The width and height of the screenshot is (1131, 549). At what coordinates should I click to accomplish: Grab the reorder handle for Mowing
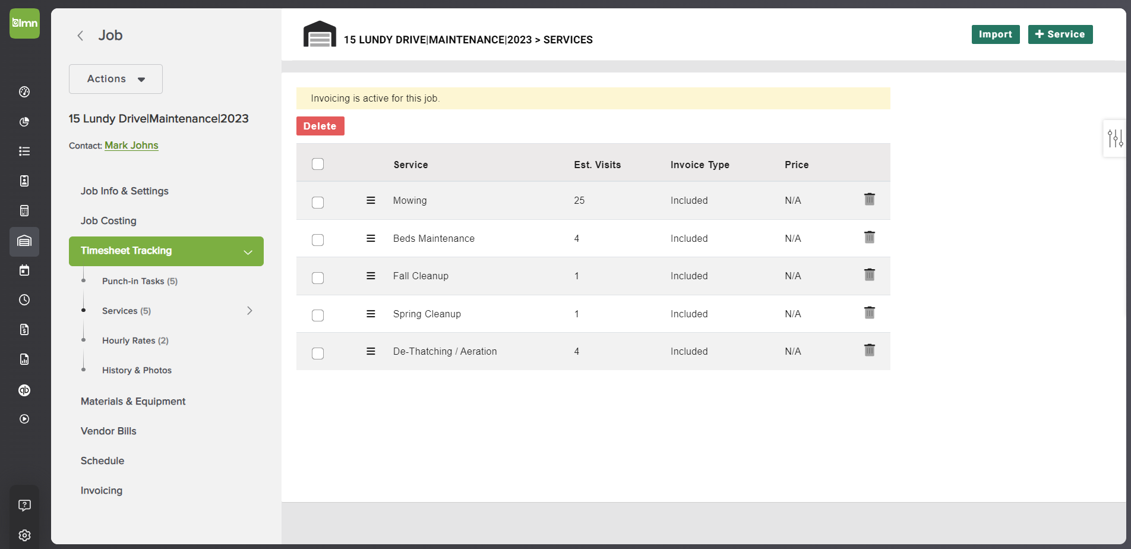pyautogui.click(x=371, y=200)
